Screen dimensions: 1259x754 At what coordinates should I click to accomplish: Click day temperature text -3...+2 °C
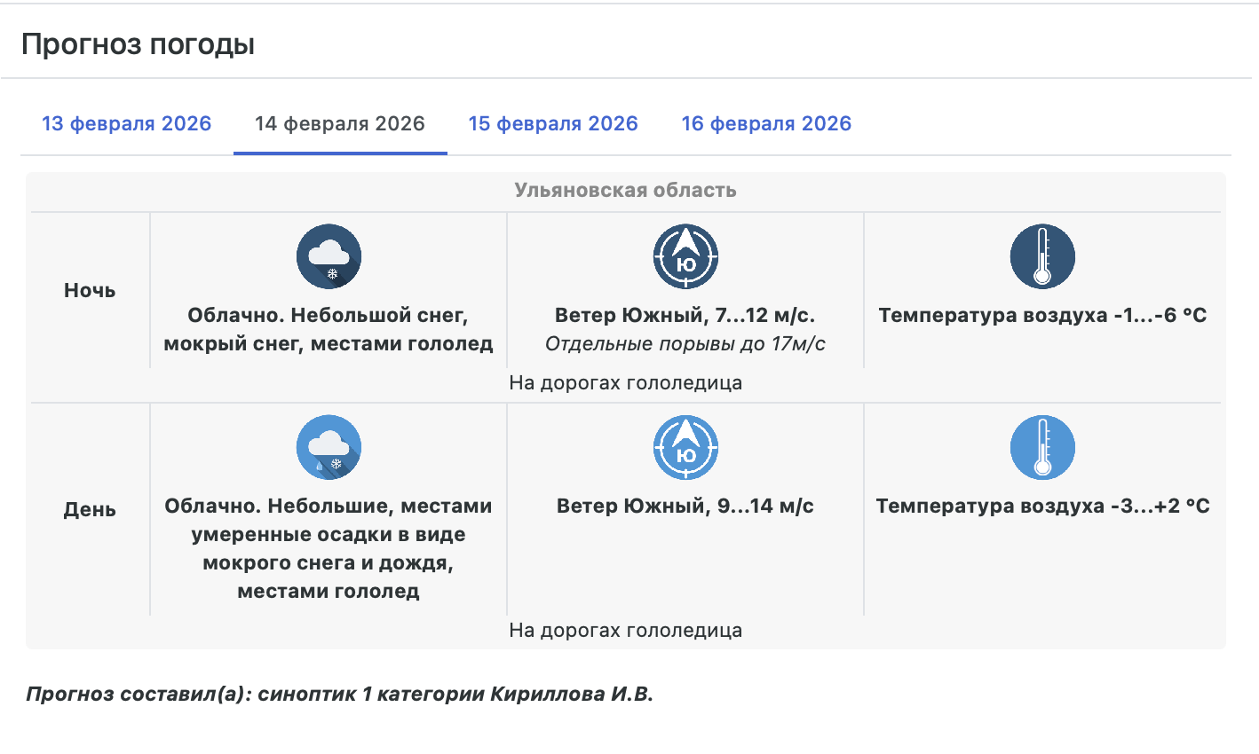pos(1042,507)
